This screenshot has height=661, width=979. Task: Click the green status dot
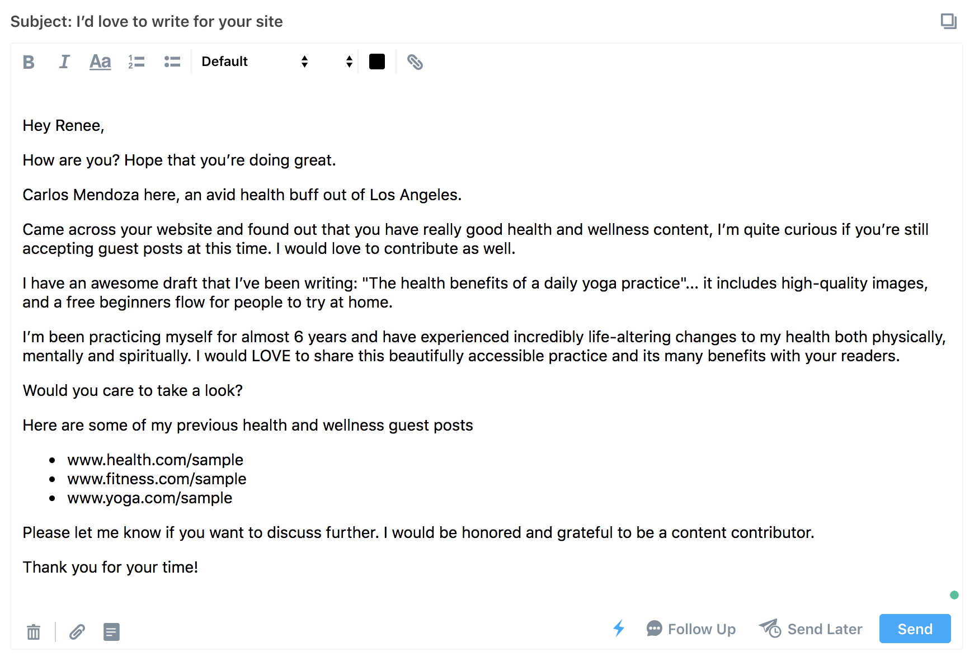(954, 595)
